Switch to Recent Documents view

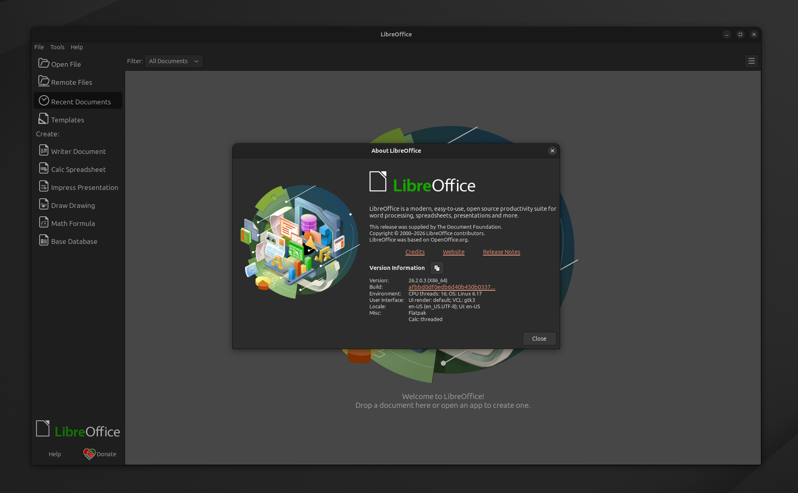click(81, 102)
